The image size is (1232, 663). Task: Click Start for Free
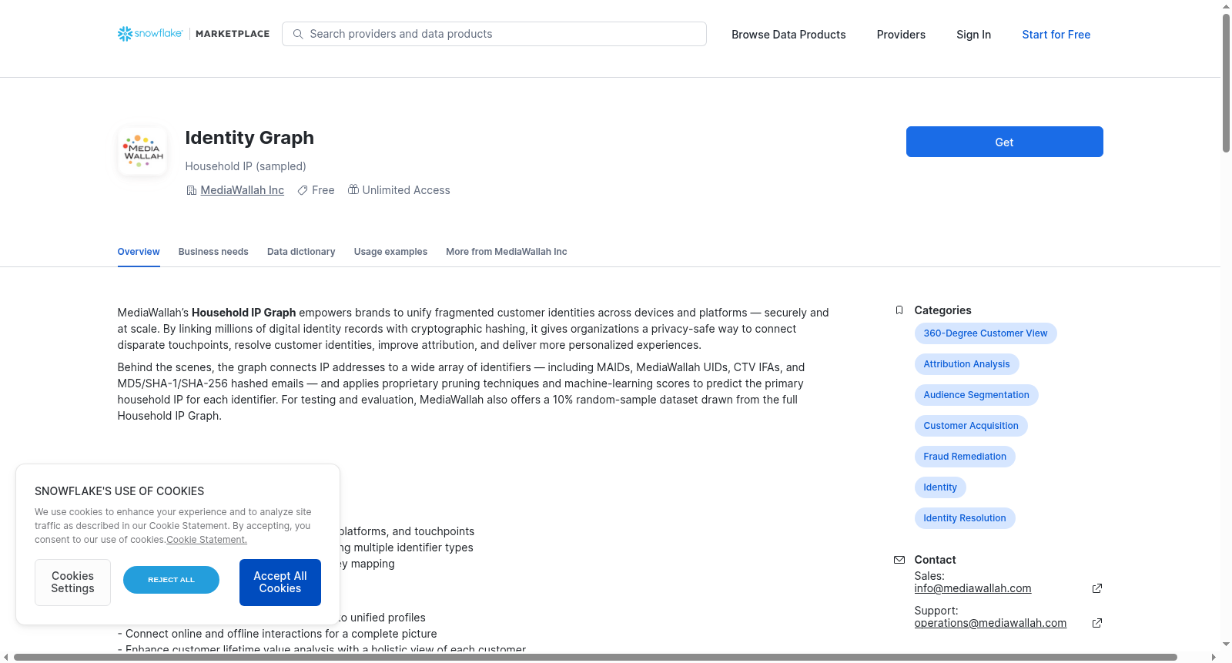tap(1056, 35)
